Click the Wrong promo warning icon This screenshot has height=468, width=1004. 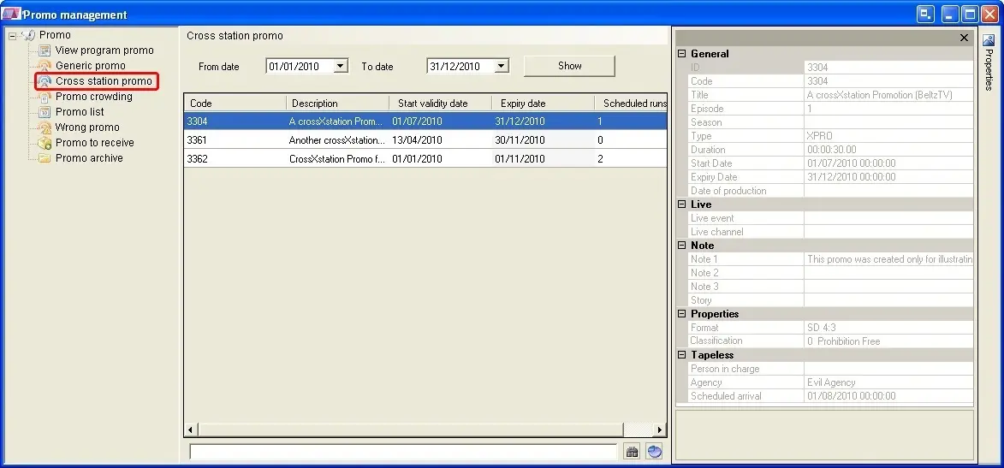(45, 127)
